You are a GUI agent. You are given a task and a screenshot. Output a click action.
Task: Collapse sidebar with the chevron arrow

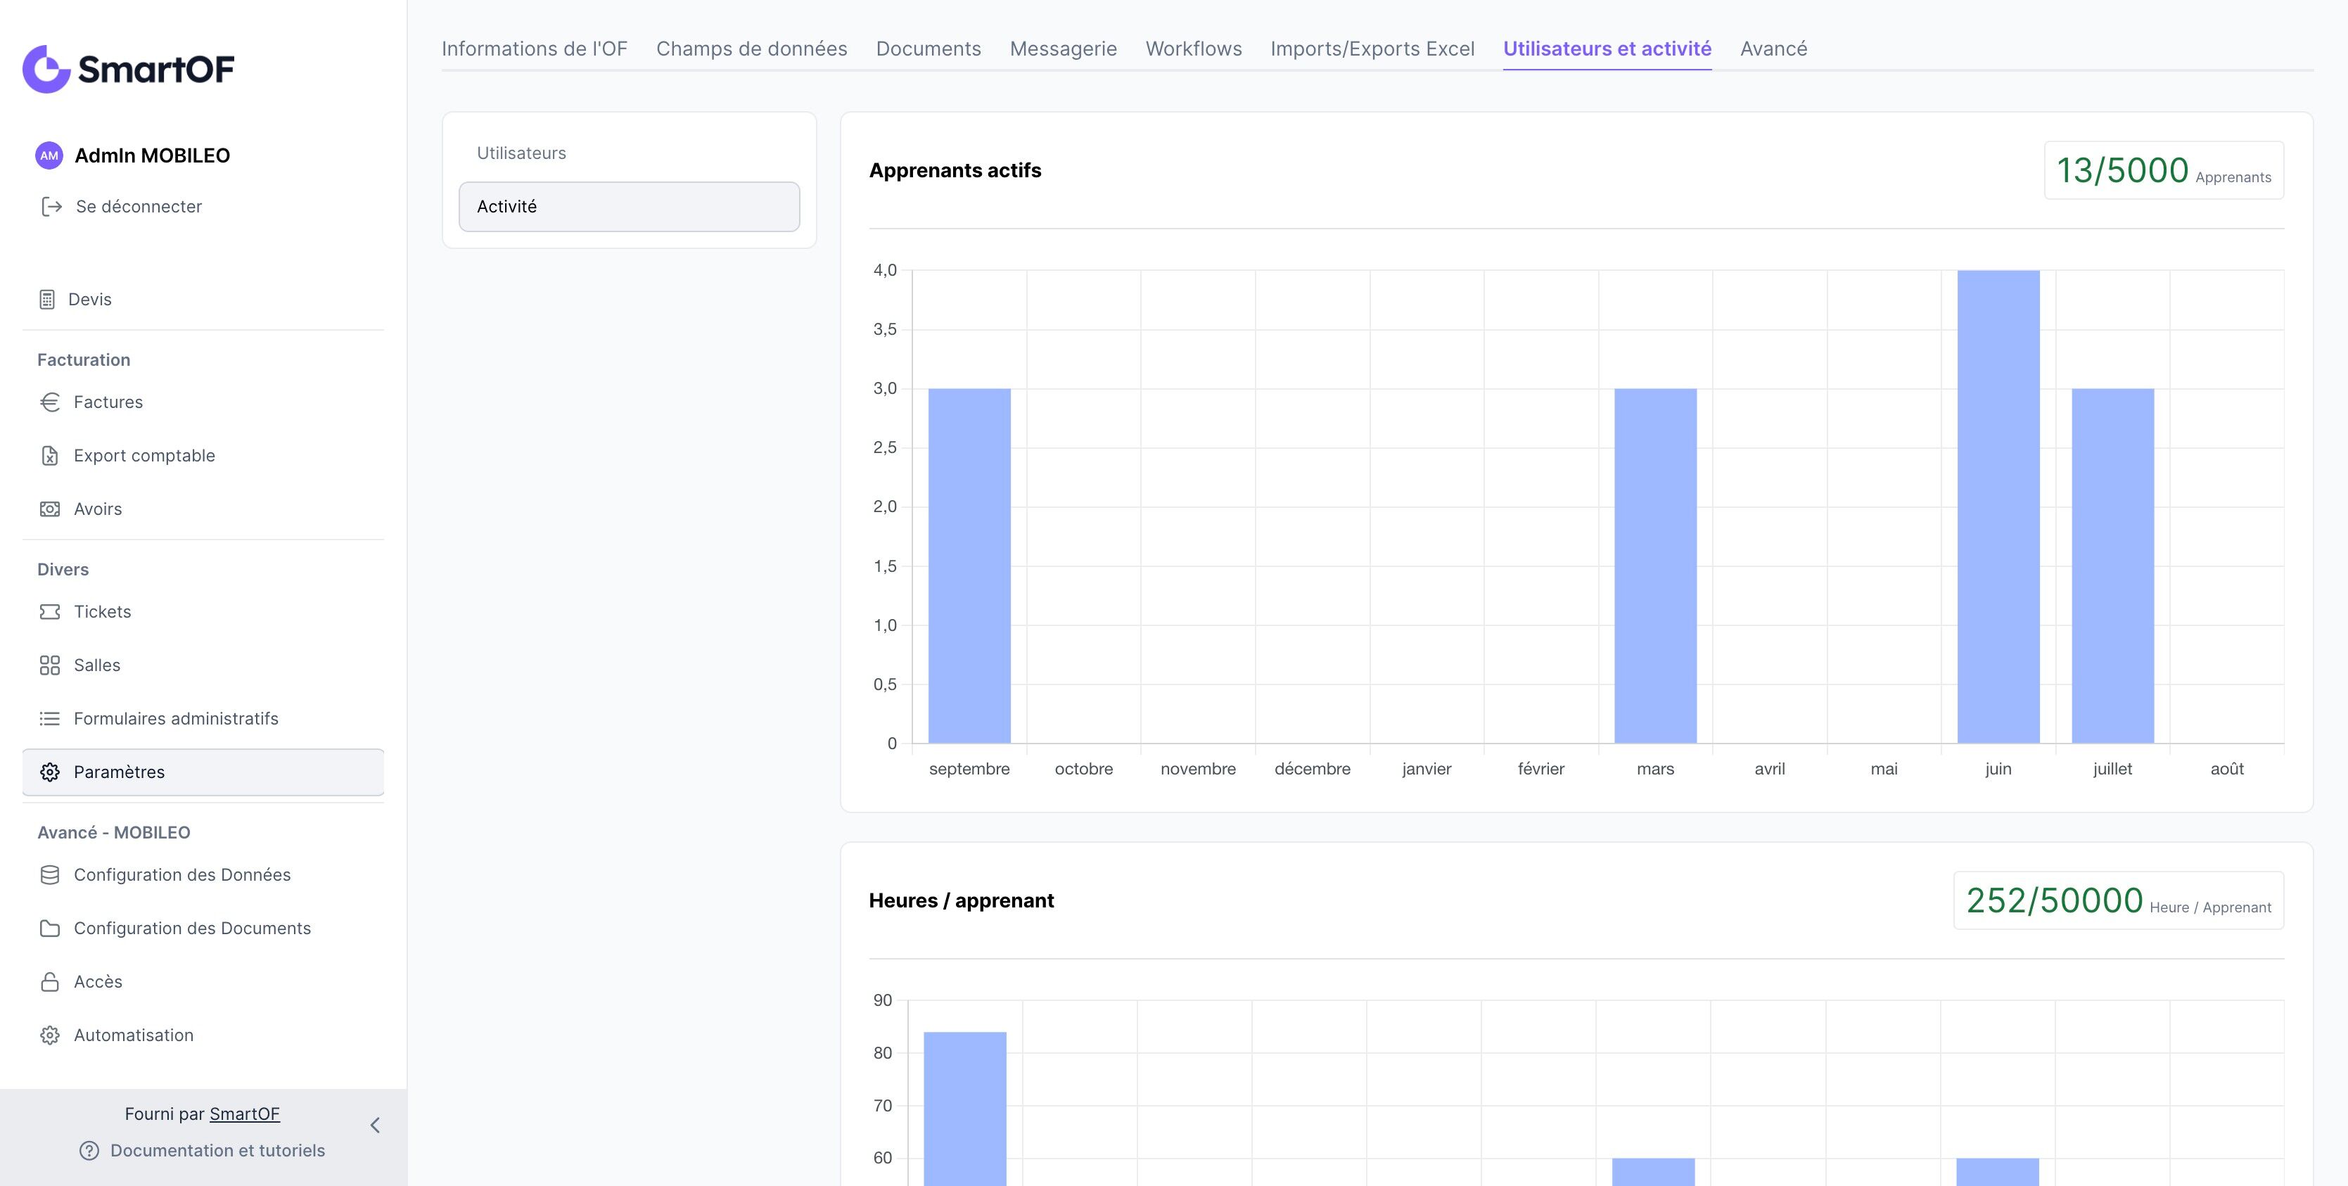[x=375, y=1126]
